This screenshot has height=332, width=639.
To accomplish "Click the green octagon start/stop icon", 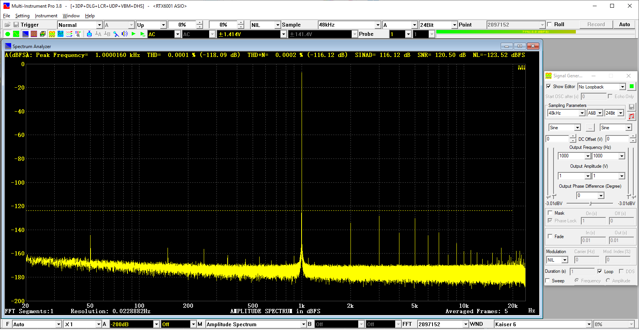I will click(x=7, y=34).
